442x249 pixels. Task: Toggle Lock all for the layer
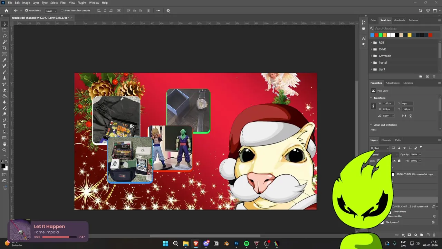(x=399, y=161)
